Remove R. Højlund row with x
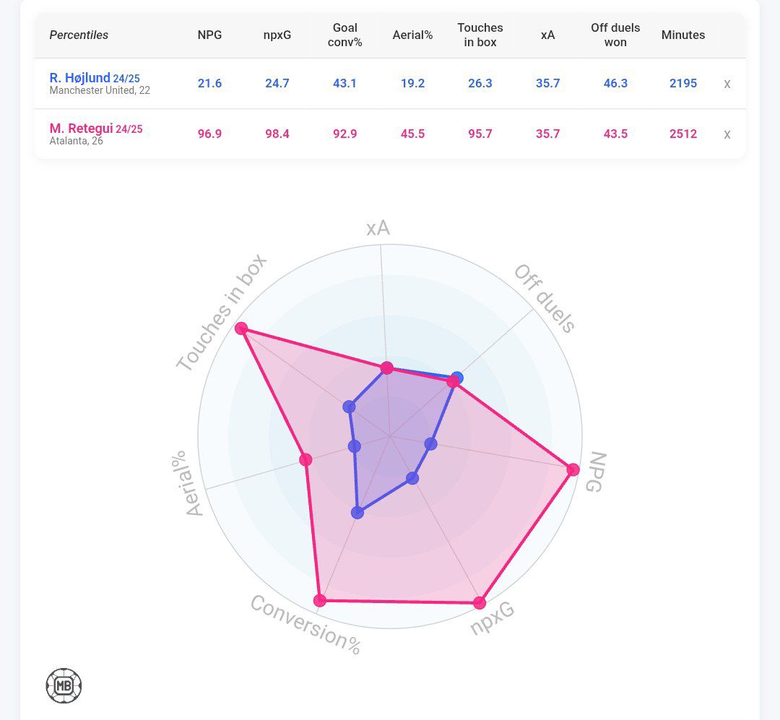Viewport: 780px width, 720px height. (727, 84)
